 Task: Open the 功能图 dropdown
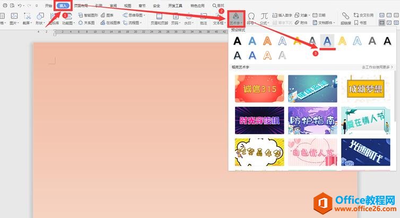(x=68, y=19)
